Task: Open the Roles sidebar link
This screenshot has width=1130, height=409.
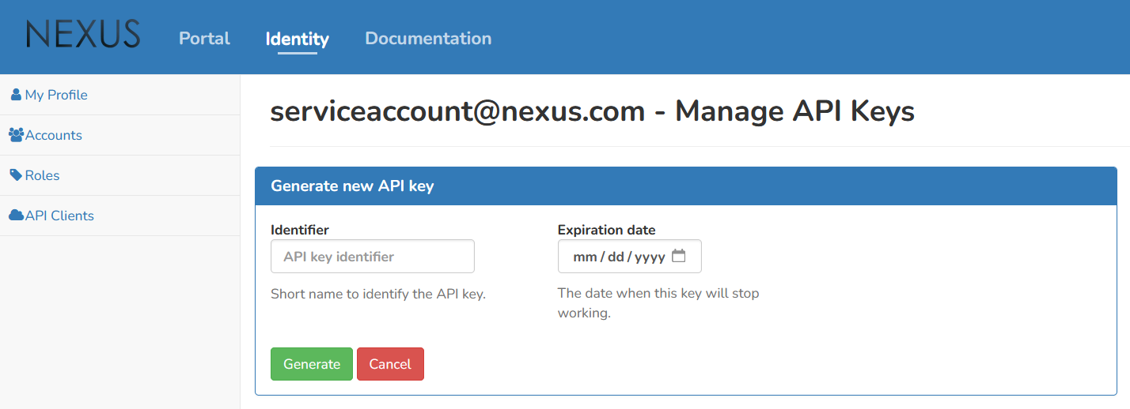Action: (43, 175)
